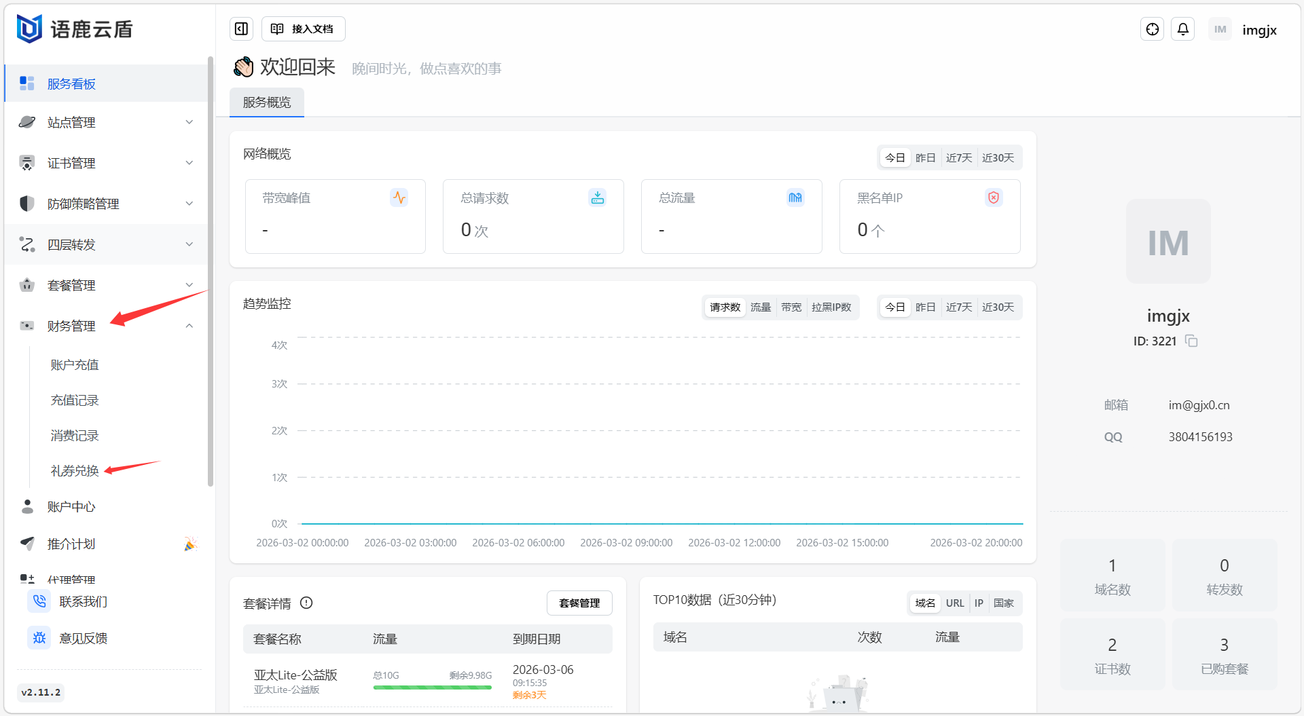Click the 亚太Lite traffic progress bar
The width and height of the screenshot is (1304, 716).
[x=432, y=687]
